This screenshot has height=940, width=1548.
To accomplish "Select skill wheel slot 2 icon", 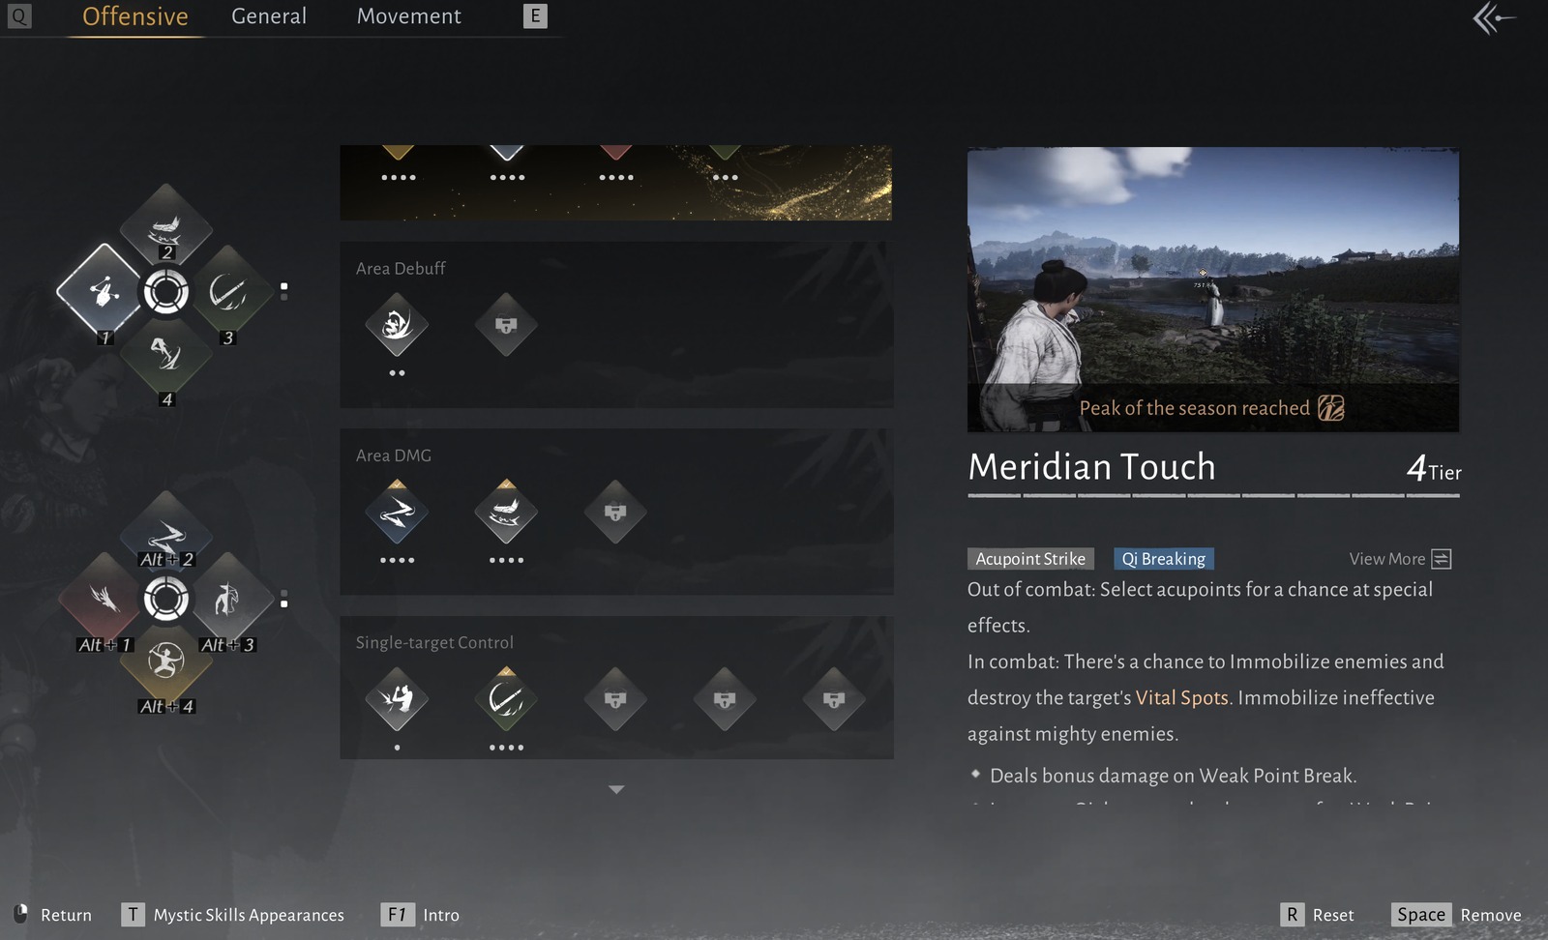I will click(x=166, y=228).
